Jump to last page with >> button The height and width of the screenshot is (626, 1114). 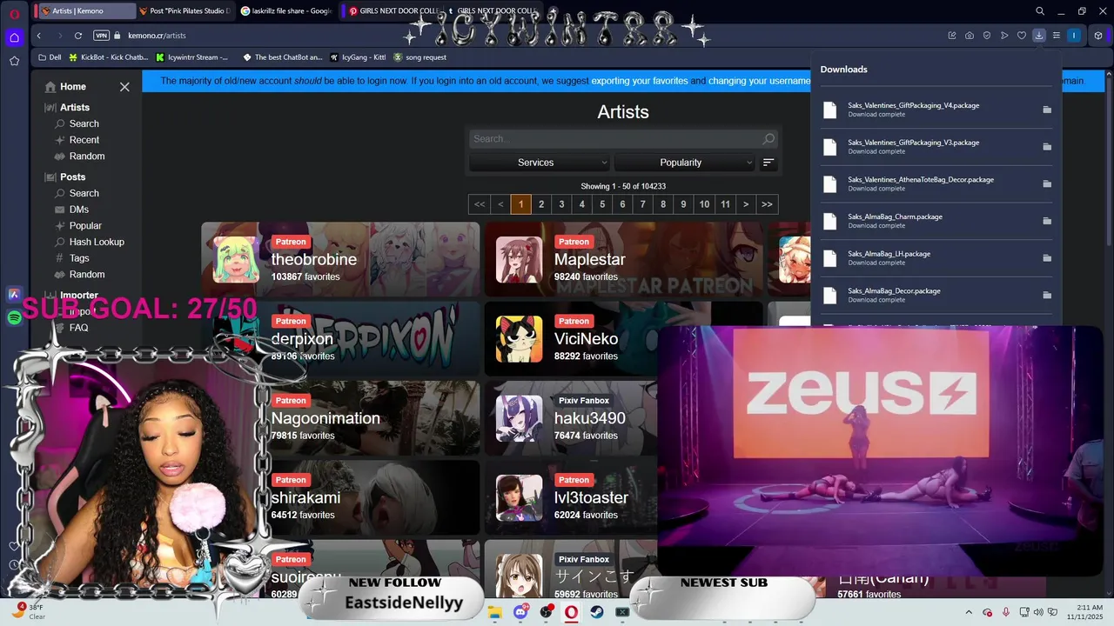click(767, 204)
